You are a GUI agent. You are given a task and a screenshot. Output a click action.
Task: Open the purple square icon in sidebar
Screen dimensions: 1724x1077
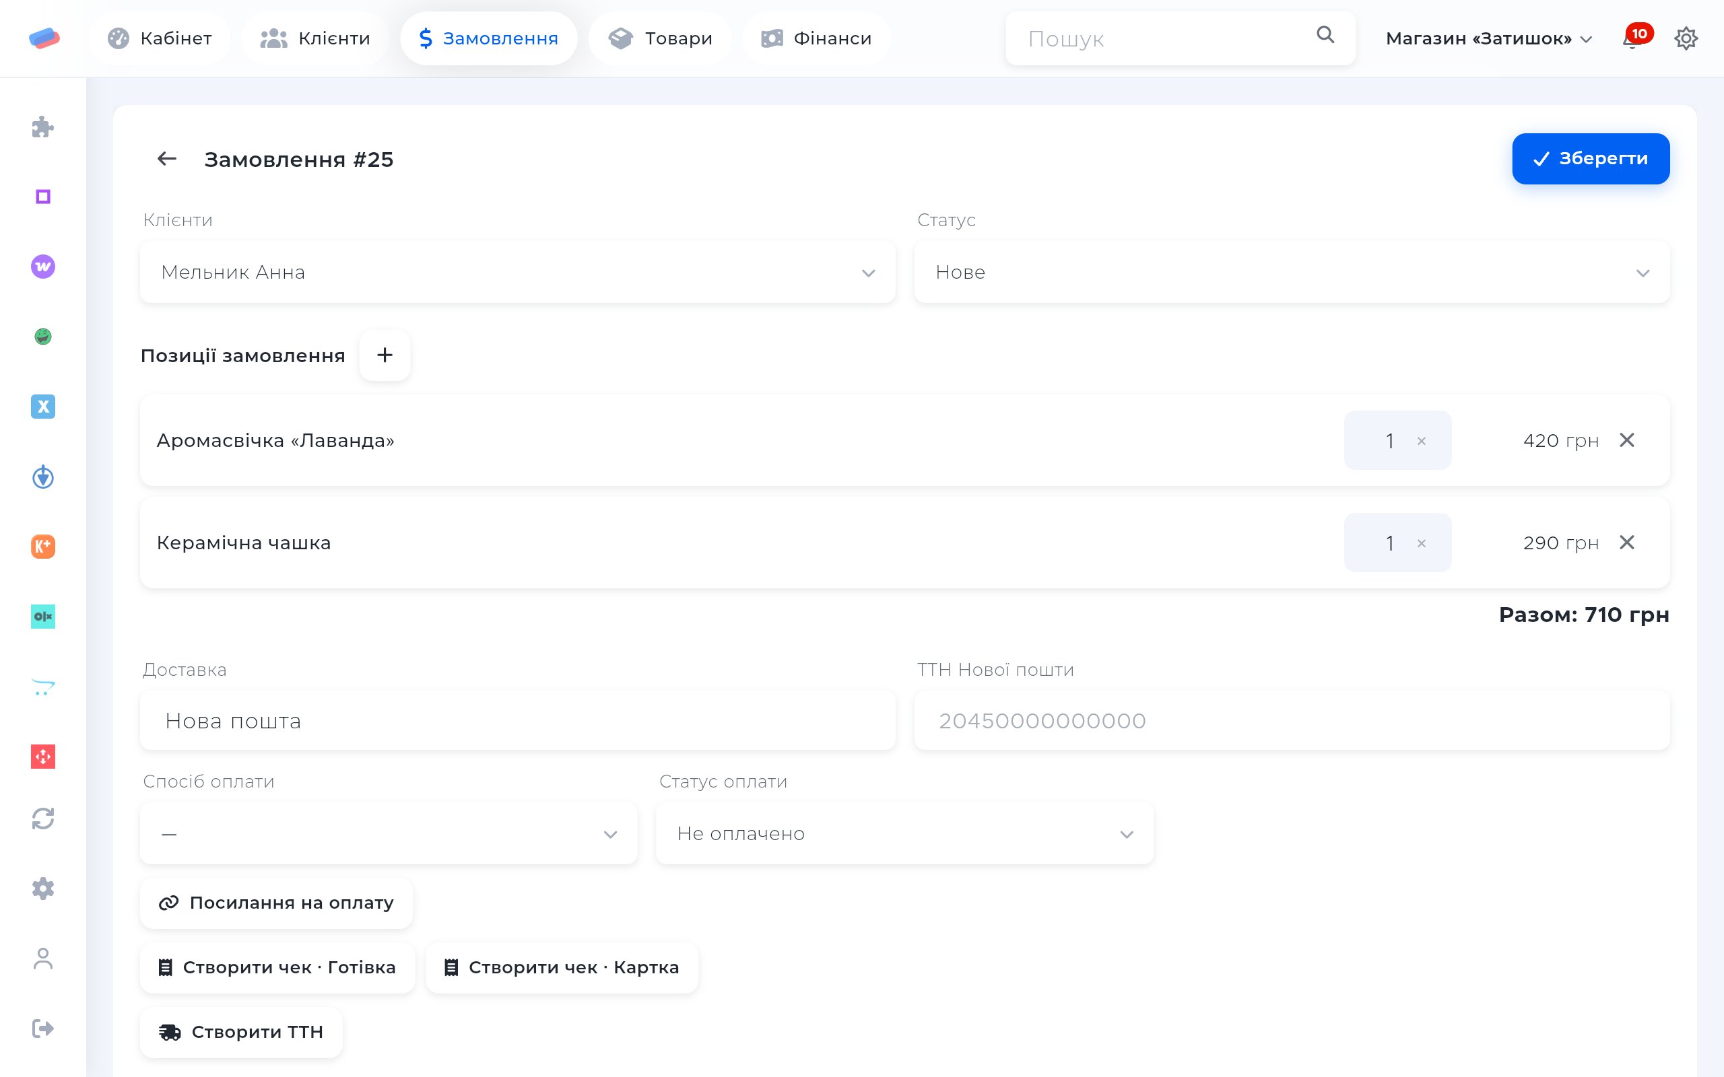[42, 197]
